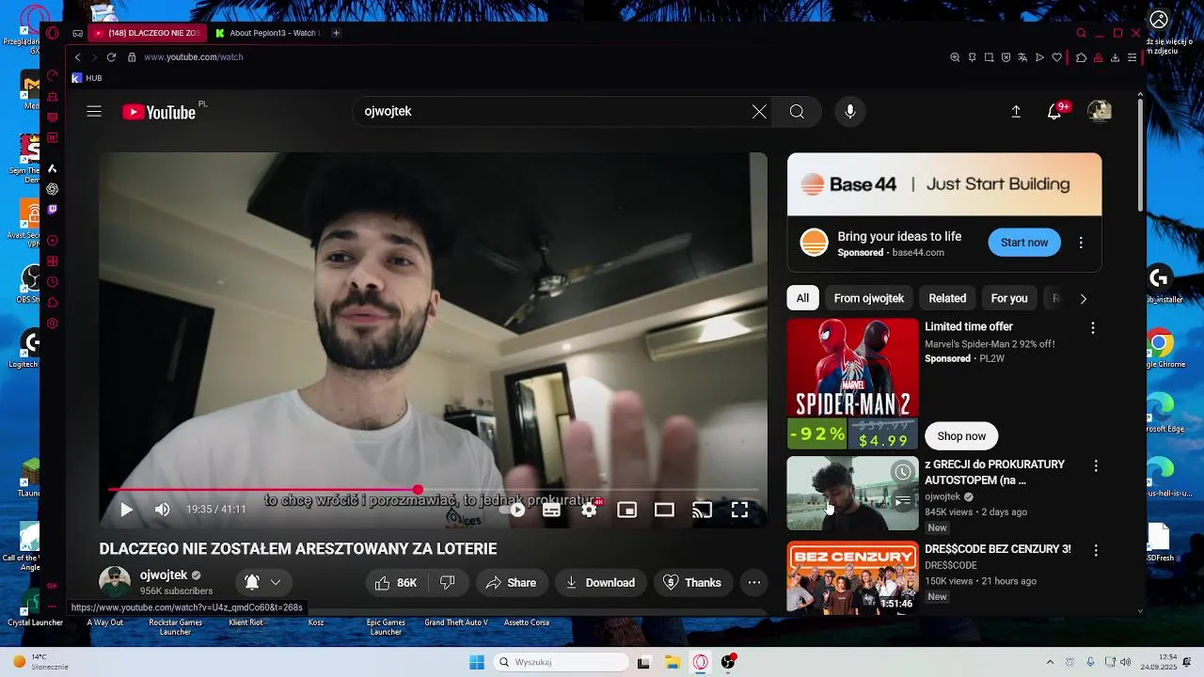Select the All filter chip
The height and width of the screenshot is (677, 1204).
(x=802, y=298)
